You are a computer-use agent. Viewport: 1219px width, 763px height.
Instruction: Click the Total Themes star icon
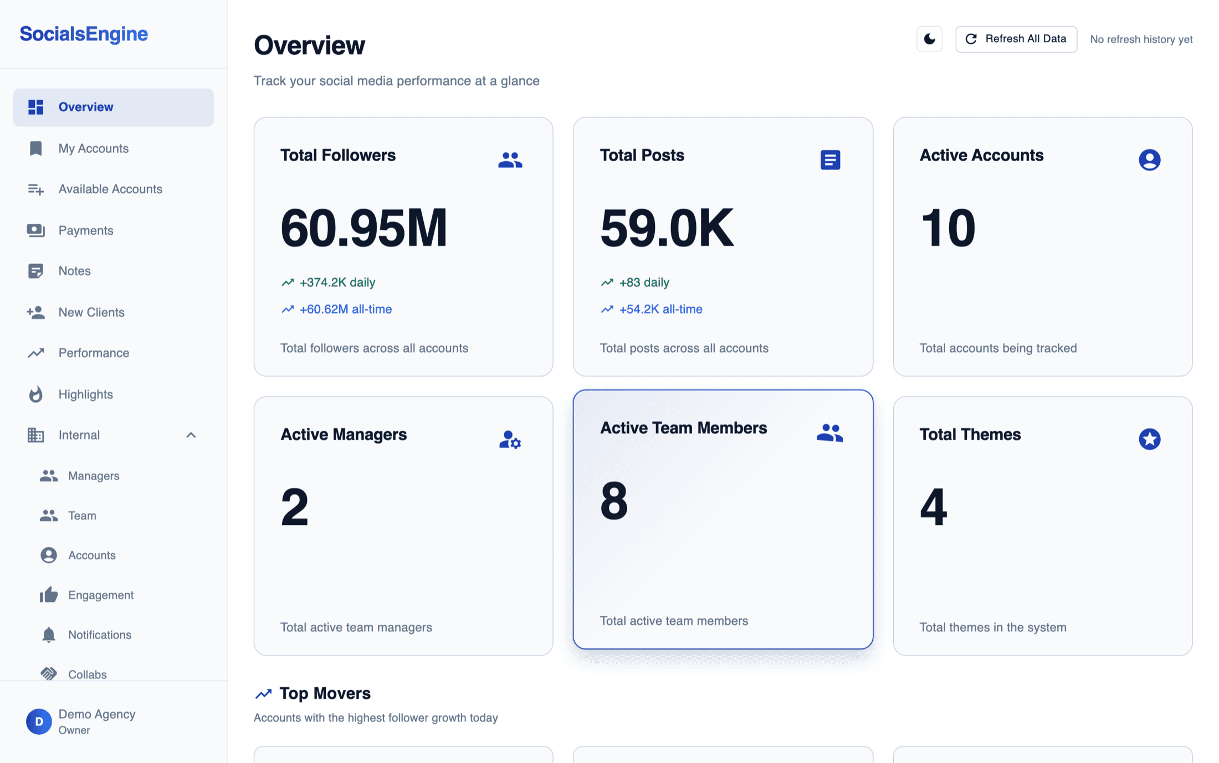(x=1150, y=439)
